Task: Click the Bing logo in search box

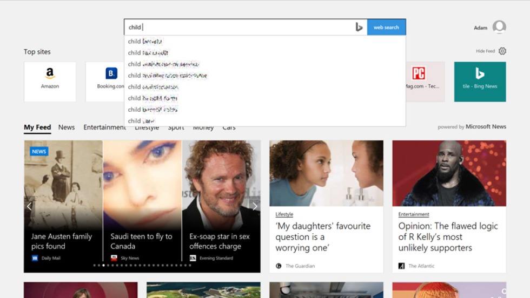Action: (359, 27)
